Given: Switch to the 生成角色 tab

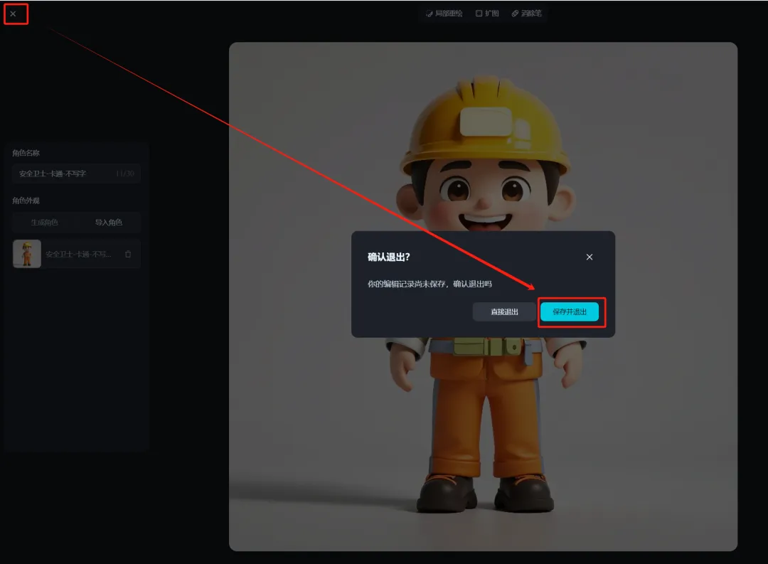Looking at the screenshot, I should coord(44,223).
